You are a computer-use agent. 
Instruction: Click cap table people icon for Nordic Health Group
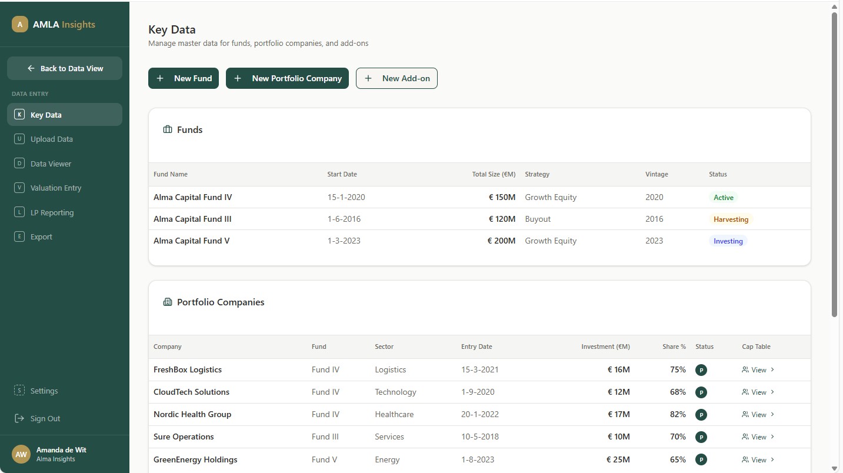click(x=745, y=414)
